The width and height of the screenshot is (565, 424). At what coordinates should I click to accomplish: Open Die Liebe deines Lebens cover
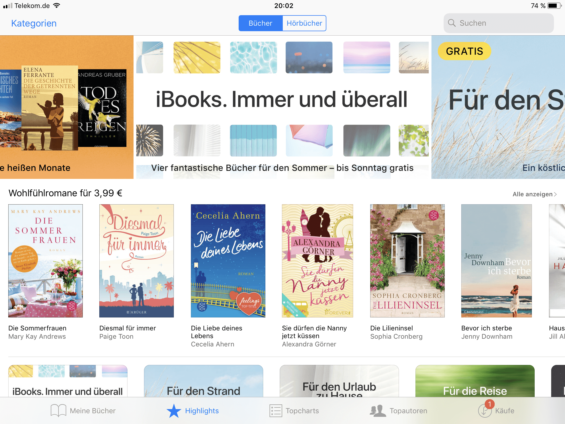(228, 261)
